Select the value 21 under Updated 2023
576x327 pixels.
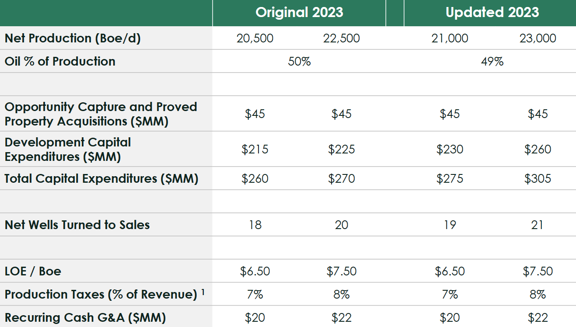click(x=539, y=225)
